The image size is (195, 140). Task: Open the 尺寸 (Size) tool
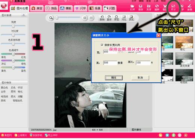pos(173,7)
